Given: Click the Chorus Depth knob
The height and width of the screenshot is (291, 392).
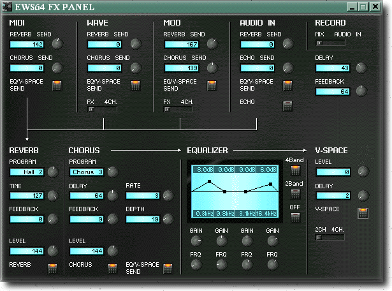Looking at the screenshot, I should [168, 219].
